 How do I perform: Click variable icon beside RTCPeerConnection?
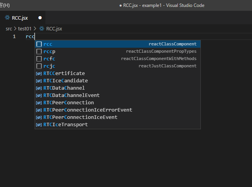click(x=39, y=103)
